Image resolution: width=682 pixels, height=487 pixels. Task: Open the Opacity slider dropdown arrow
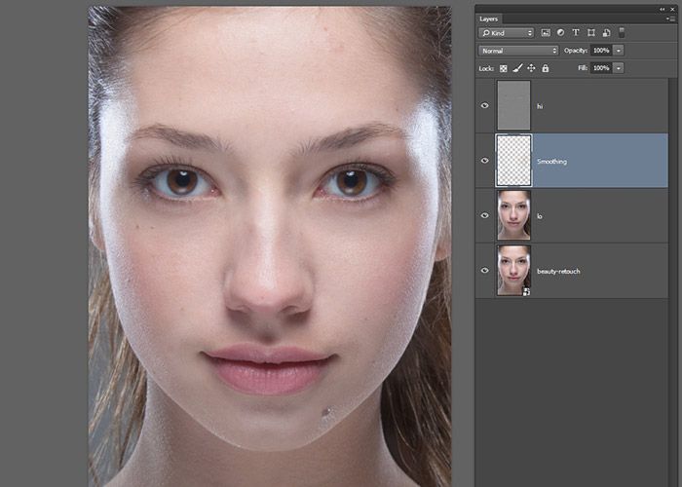coord(619,50)
